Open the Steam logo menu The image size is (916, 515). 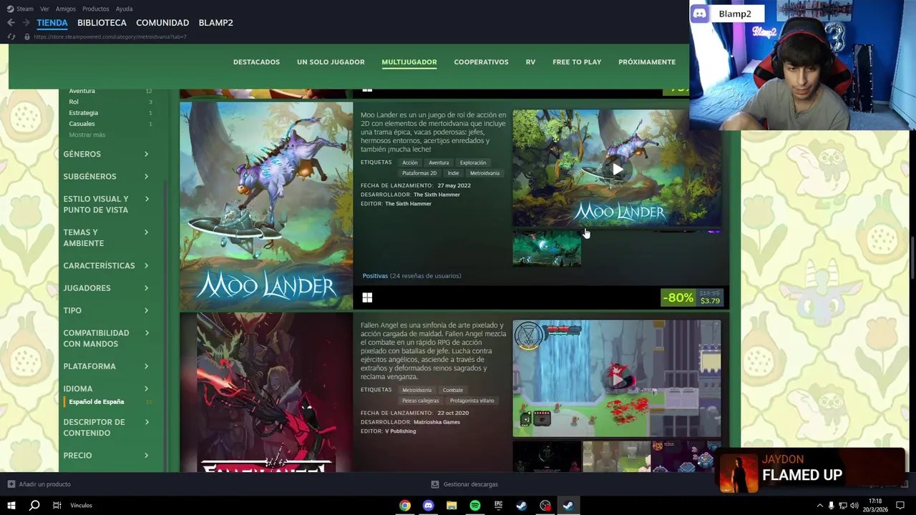point(10,9)
